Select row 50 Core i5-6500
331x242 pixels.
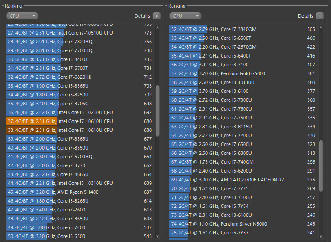[80, 236]
